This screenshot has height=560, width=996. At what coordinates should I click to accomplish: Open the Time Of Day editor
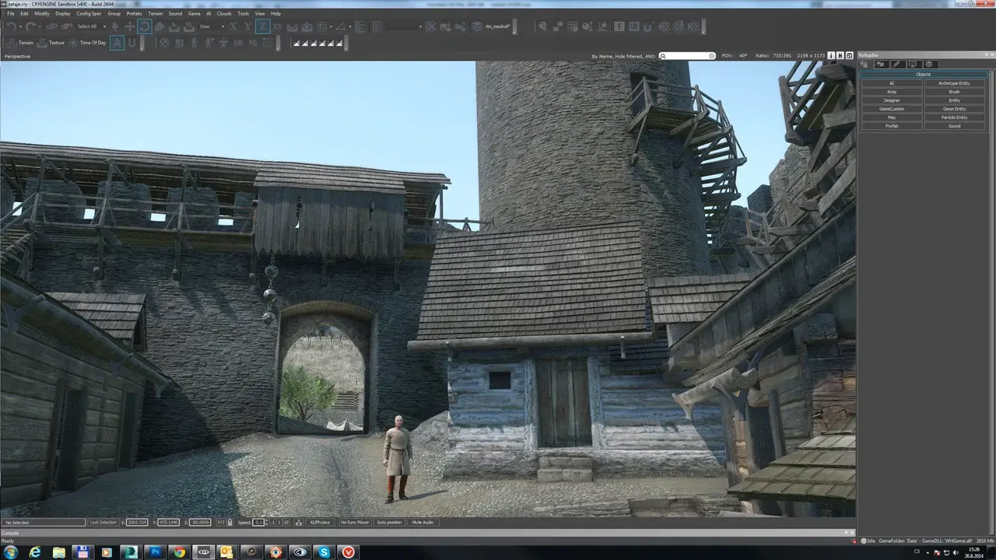[x=87, y=43]
